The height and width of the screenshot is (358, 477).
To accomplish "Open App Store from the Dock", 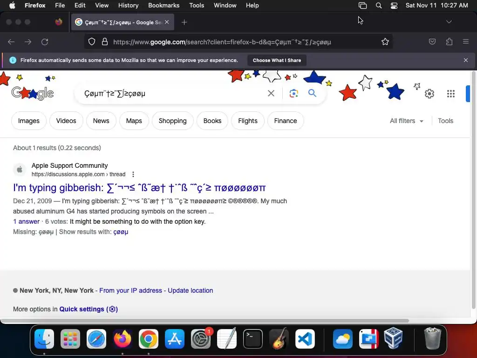I will click(175, 339).
